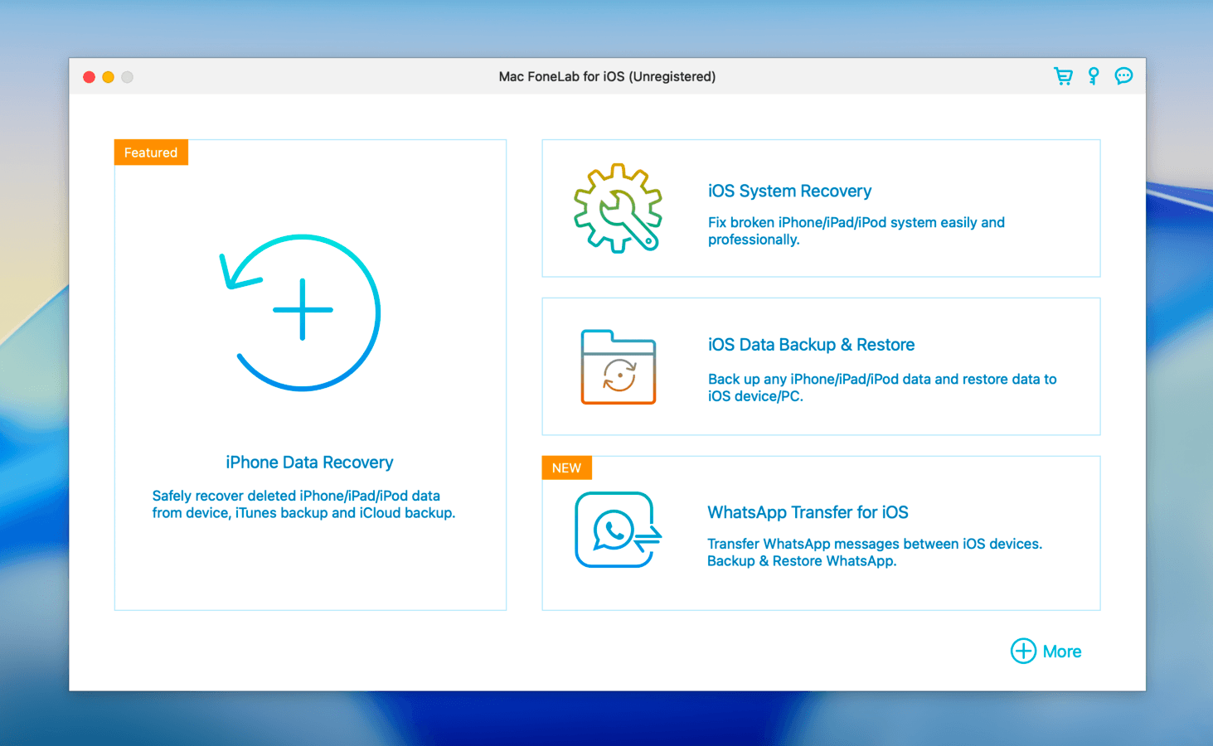
Task: Open the iPhone Data Recovery featured card
Action: click(310, 375)
